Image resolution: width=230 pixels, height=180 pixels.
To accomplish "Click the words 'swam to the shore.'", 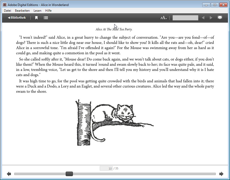I will (31, 91).
